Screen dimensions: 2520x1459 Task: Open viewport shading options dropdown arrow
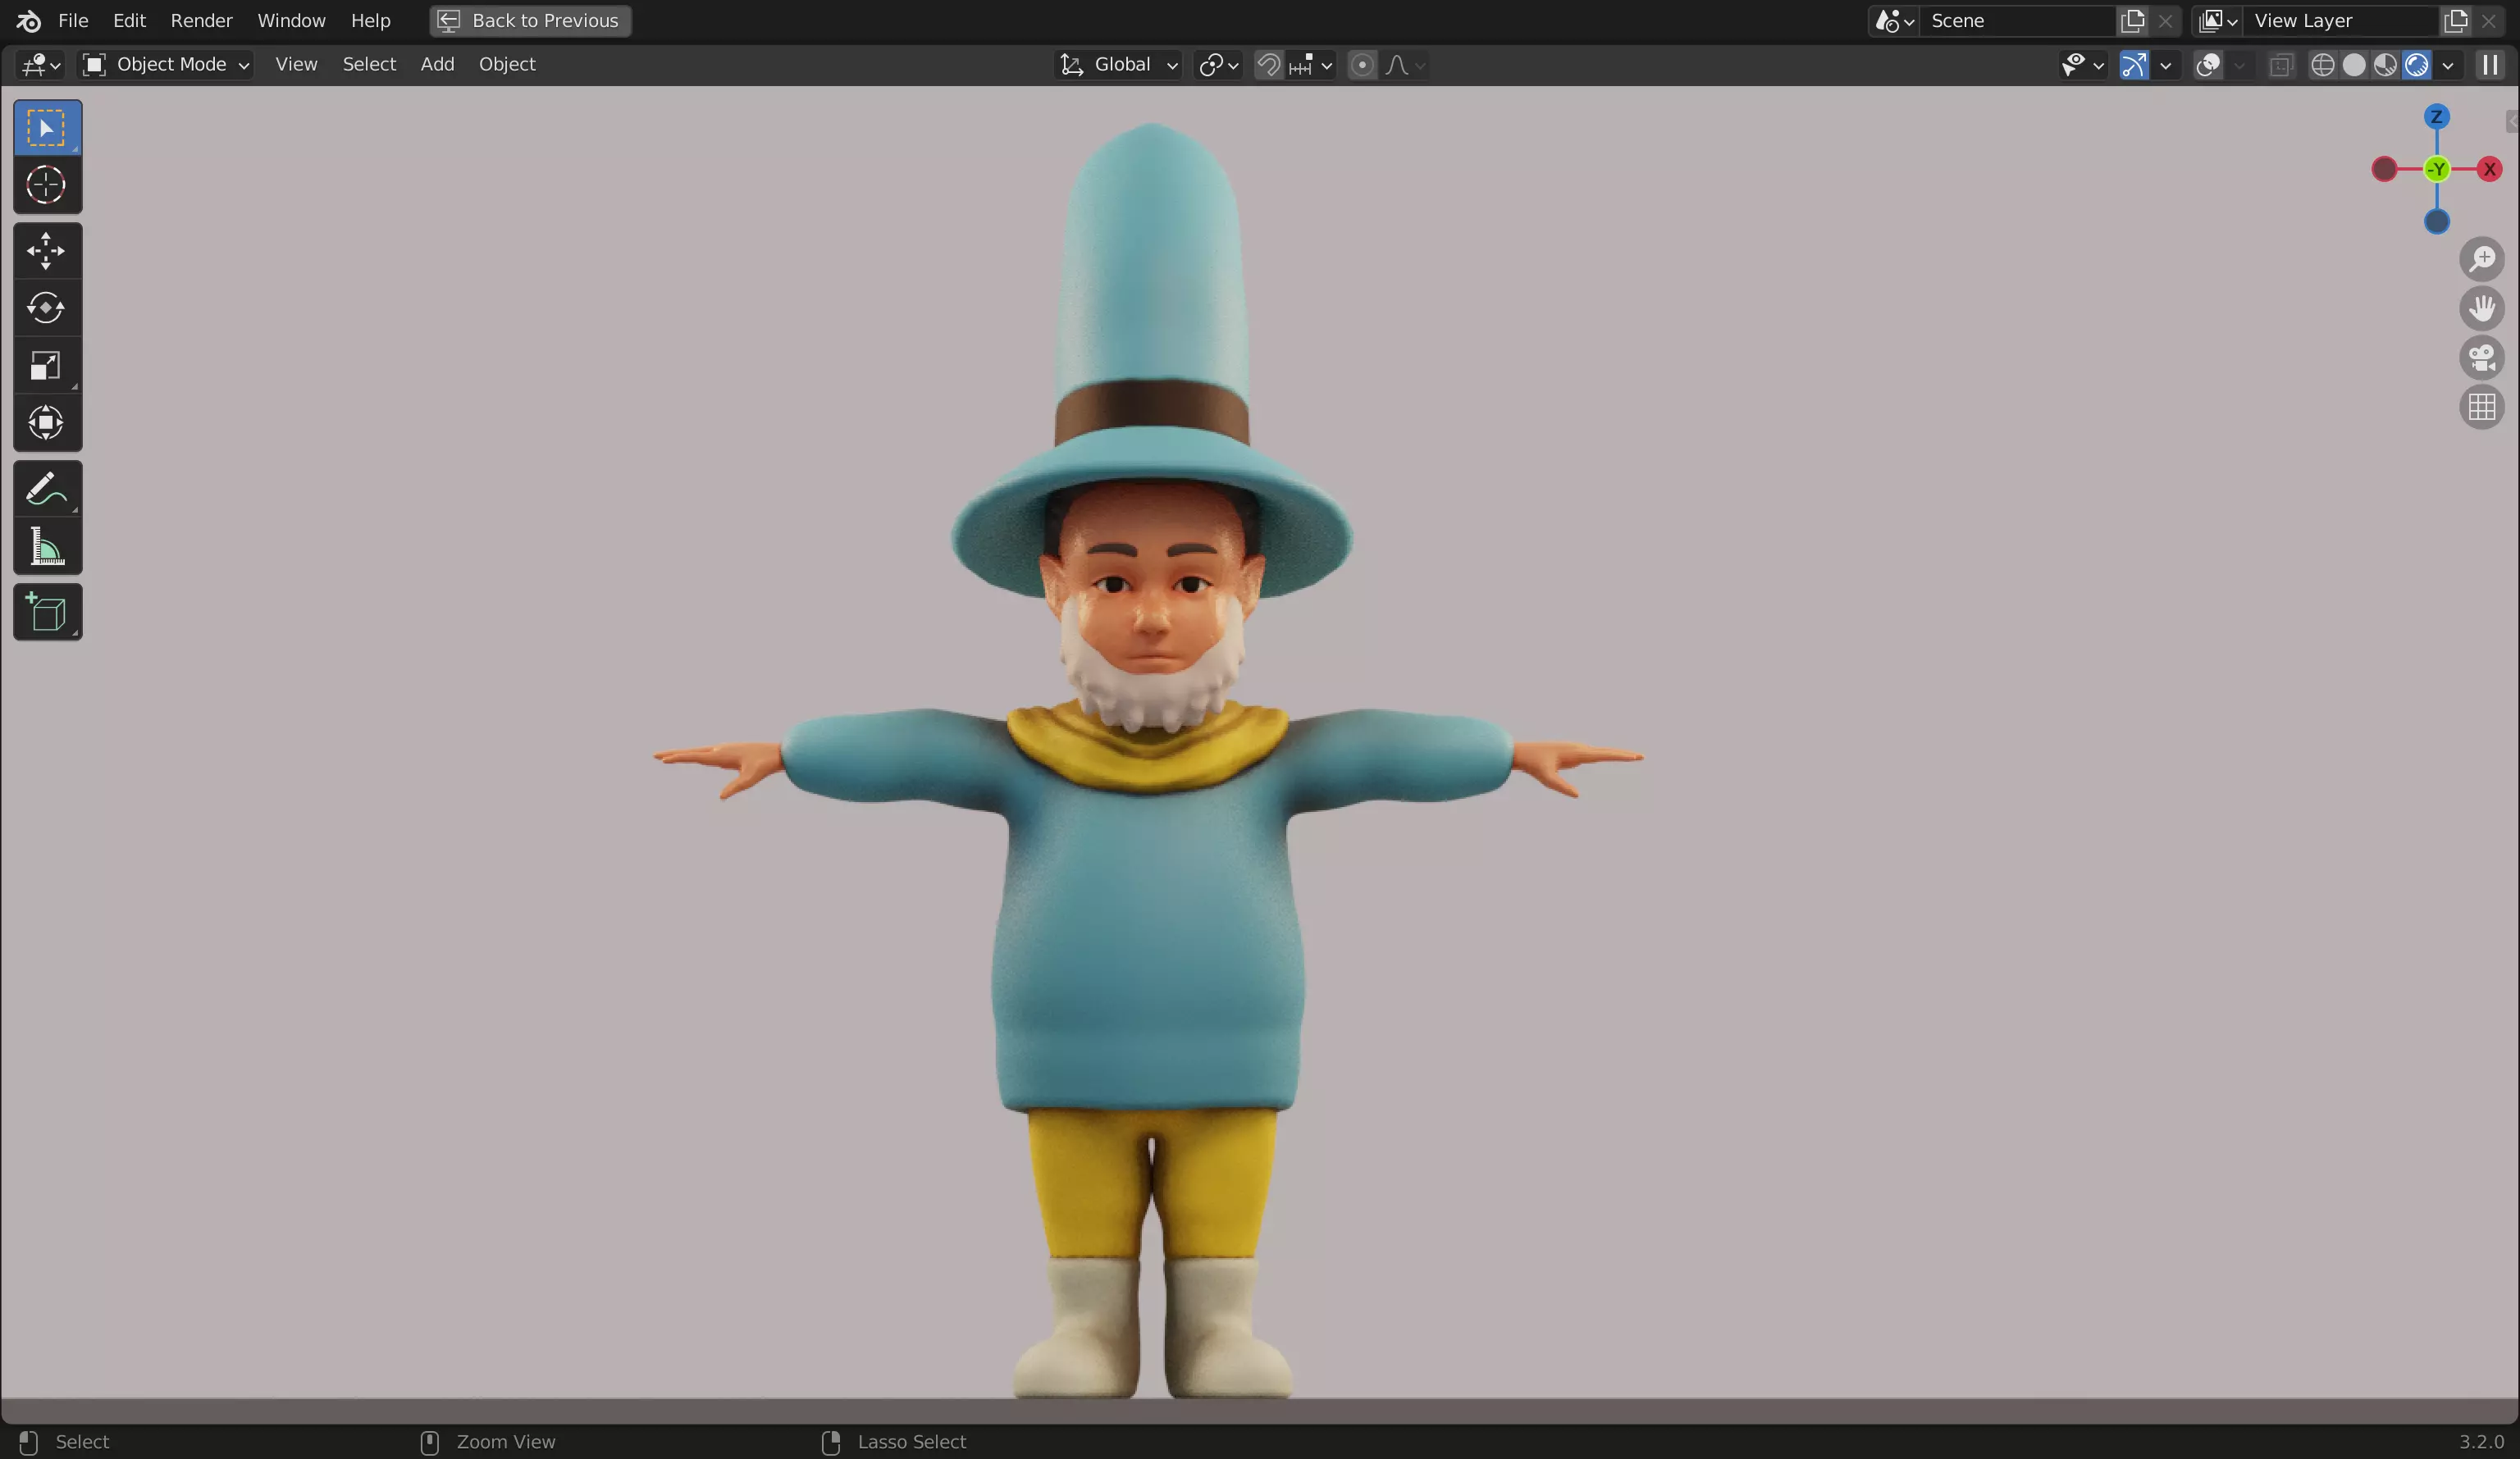[x=2447, y=65]
